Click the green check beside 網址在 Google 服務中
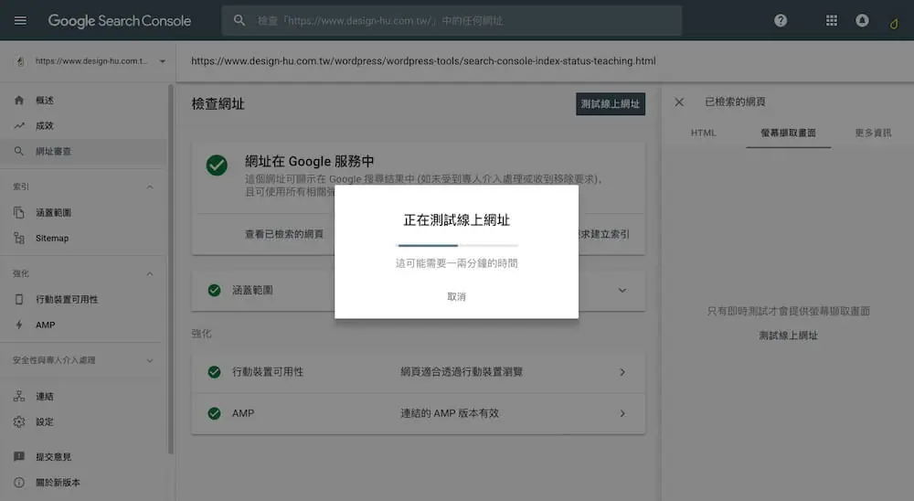The image size is (914, 501). tap(217, 165)
